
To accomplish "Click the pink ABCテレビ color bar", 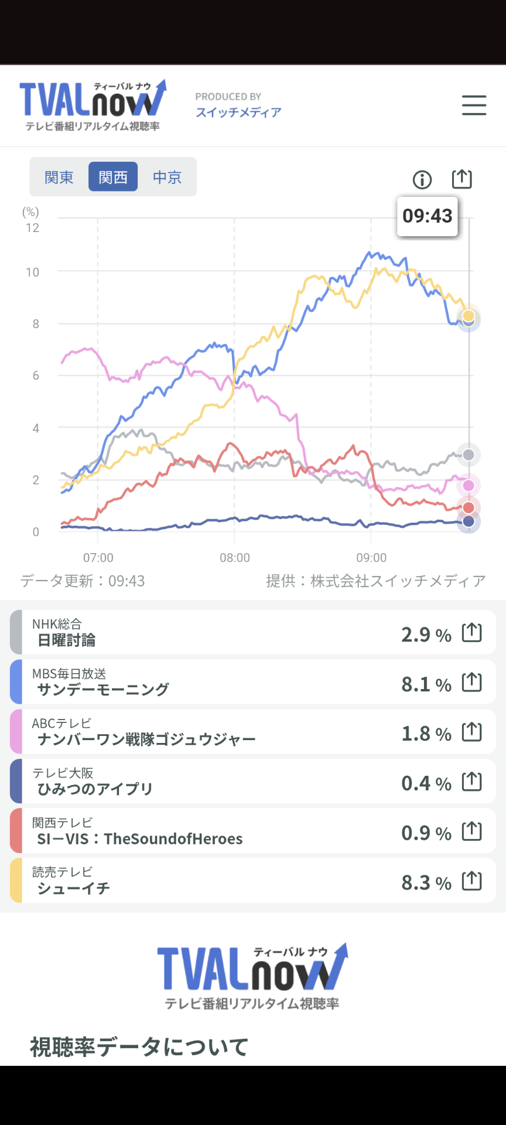I will [16, 732].
